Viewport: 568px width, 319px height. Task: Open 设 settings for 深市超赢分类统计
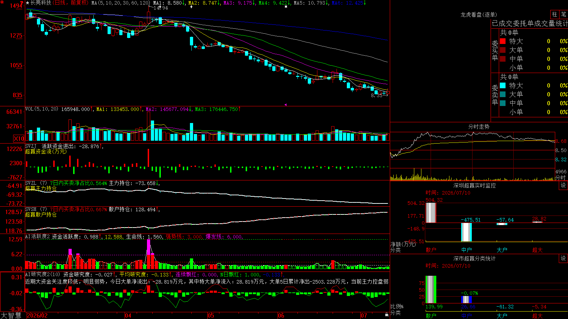coord(563,258)
